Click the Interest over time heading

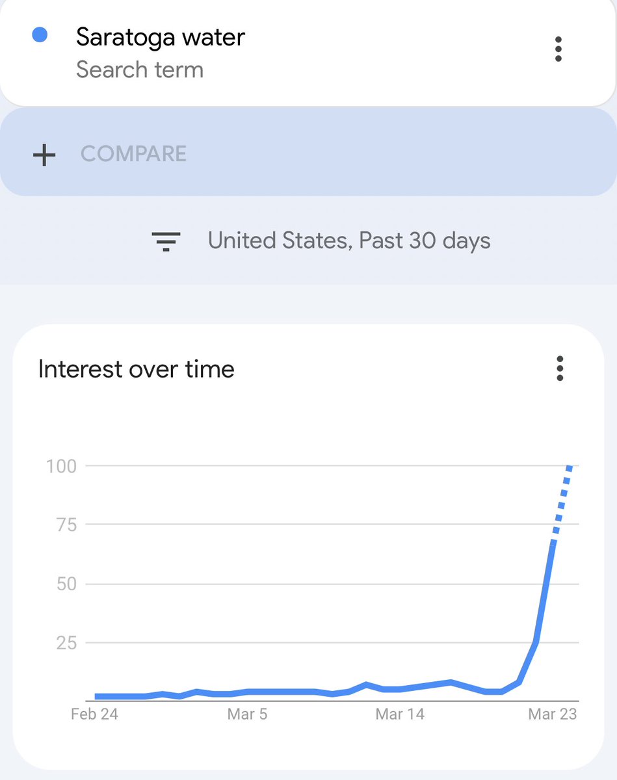(136, 369)
